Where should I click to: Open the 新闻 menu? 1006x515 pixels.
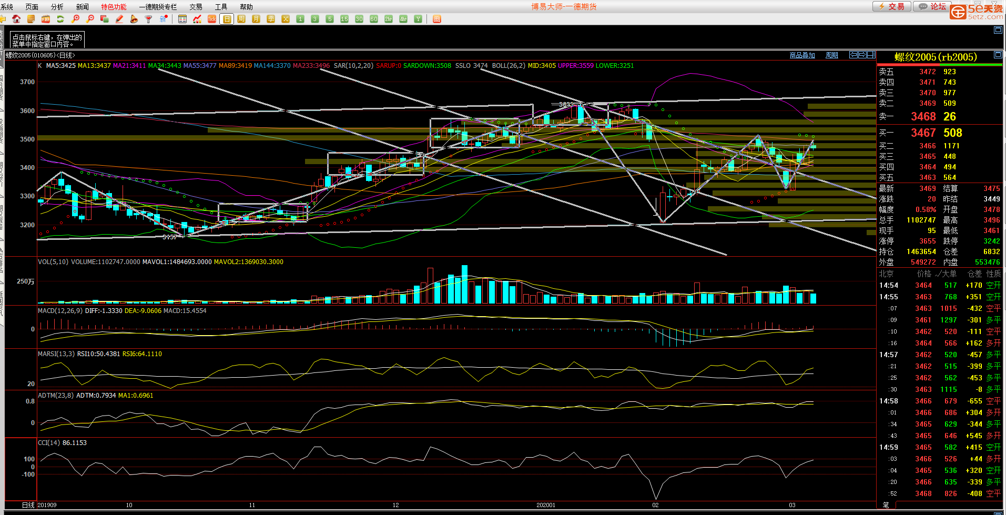coord(83,7)
